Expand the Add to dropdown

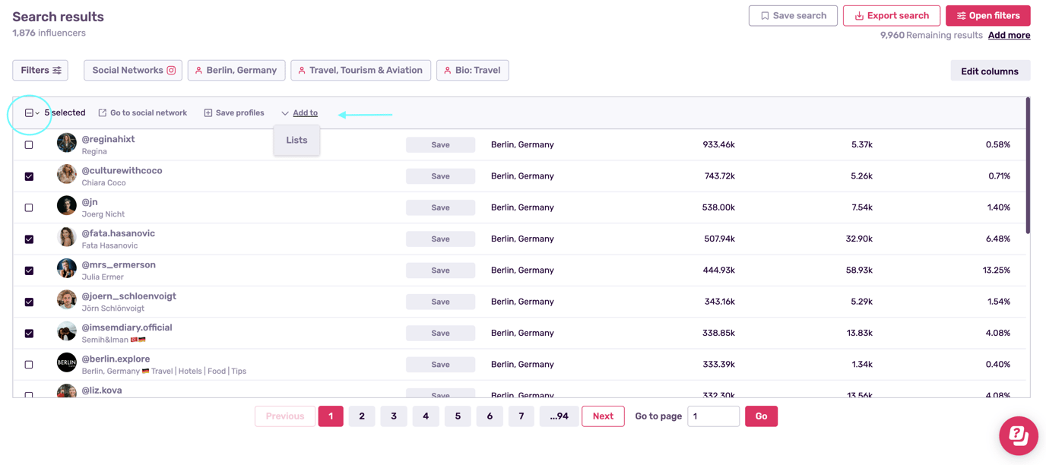[300, 112]
